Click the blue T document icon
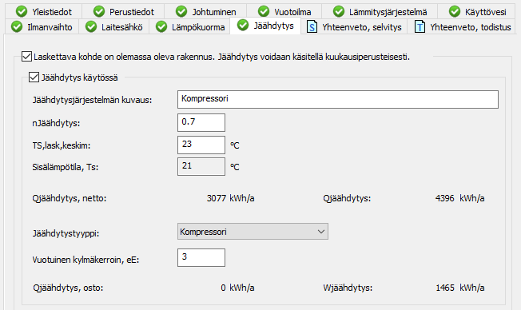This screenshot has width=521, height=310. pos(420,26)
